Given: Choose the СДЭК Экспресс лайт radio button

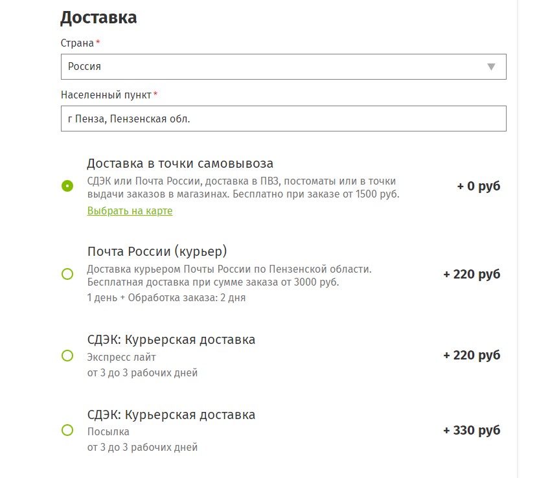Looking at the screenshot, I should click(67, 356).
